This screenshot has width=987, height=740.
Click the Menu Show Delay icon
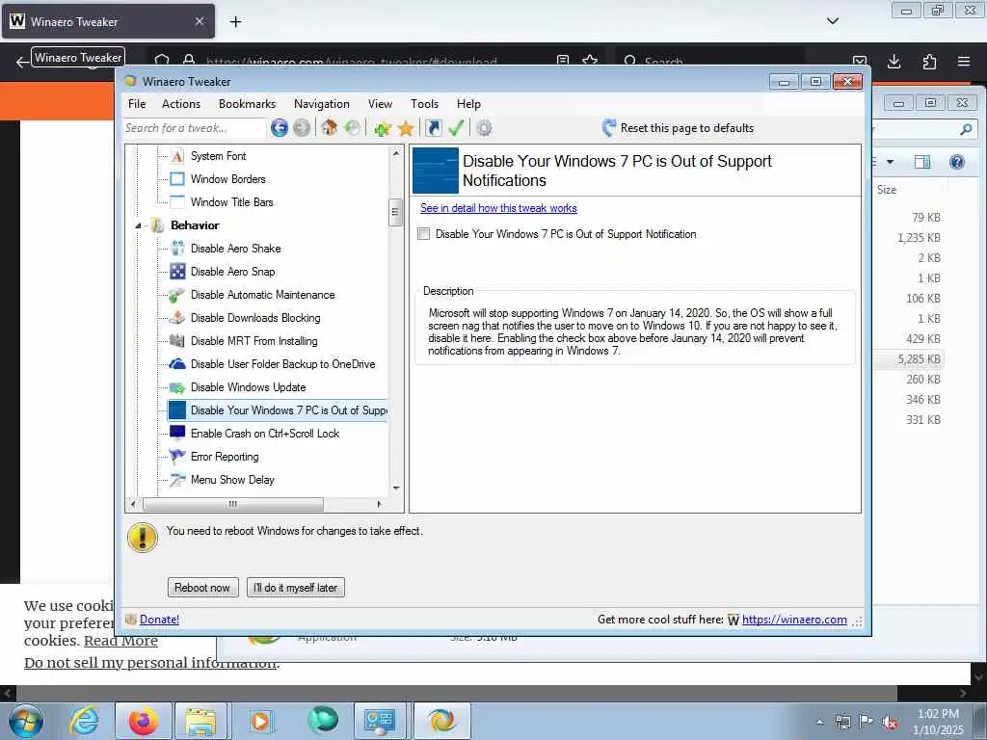[x=177, y=480]
